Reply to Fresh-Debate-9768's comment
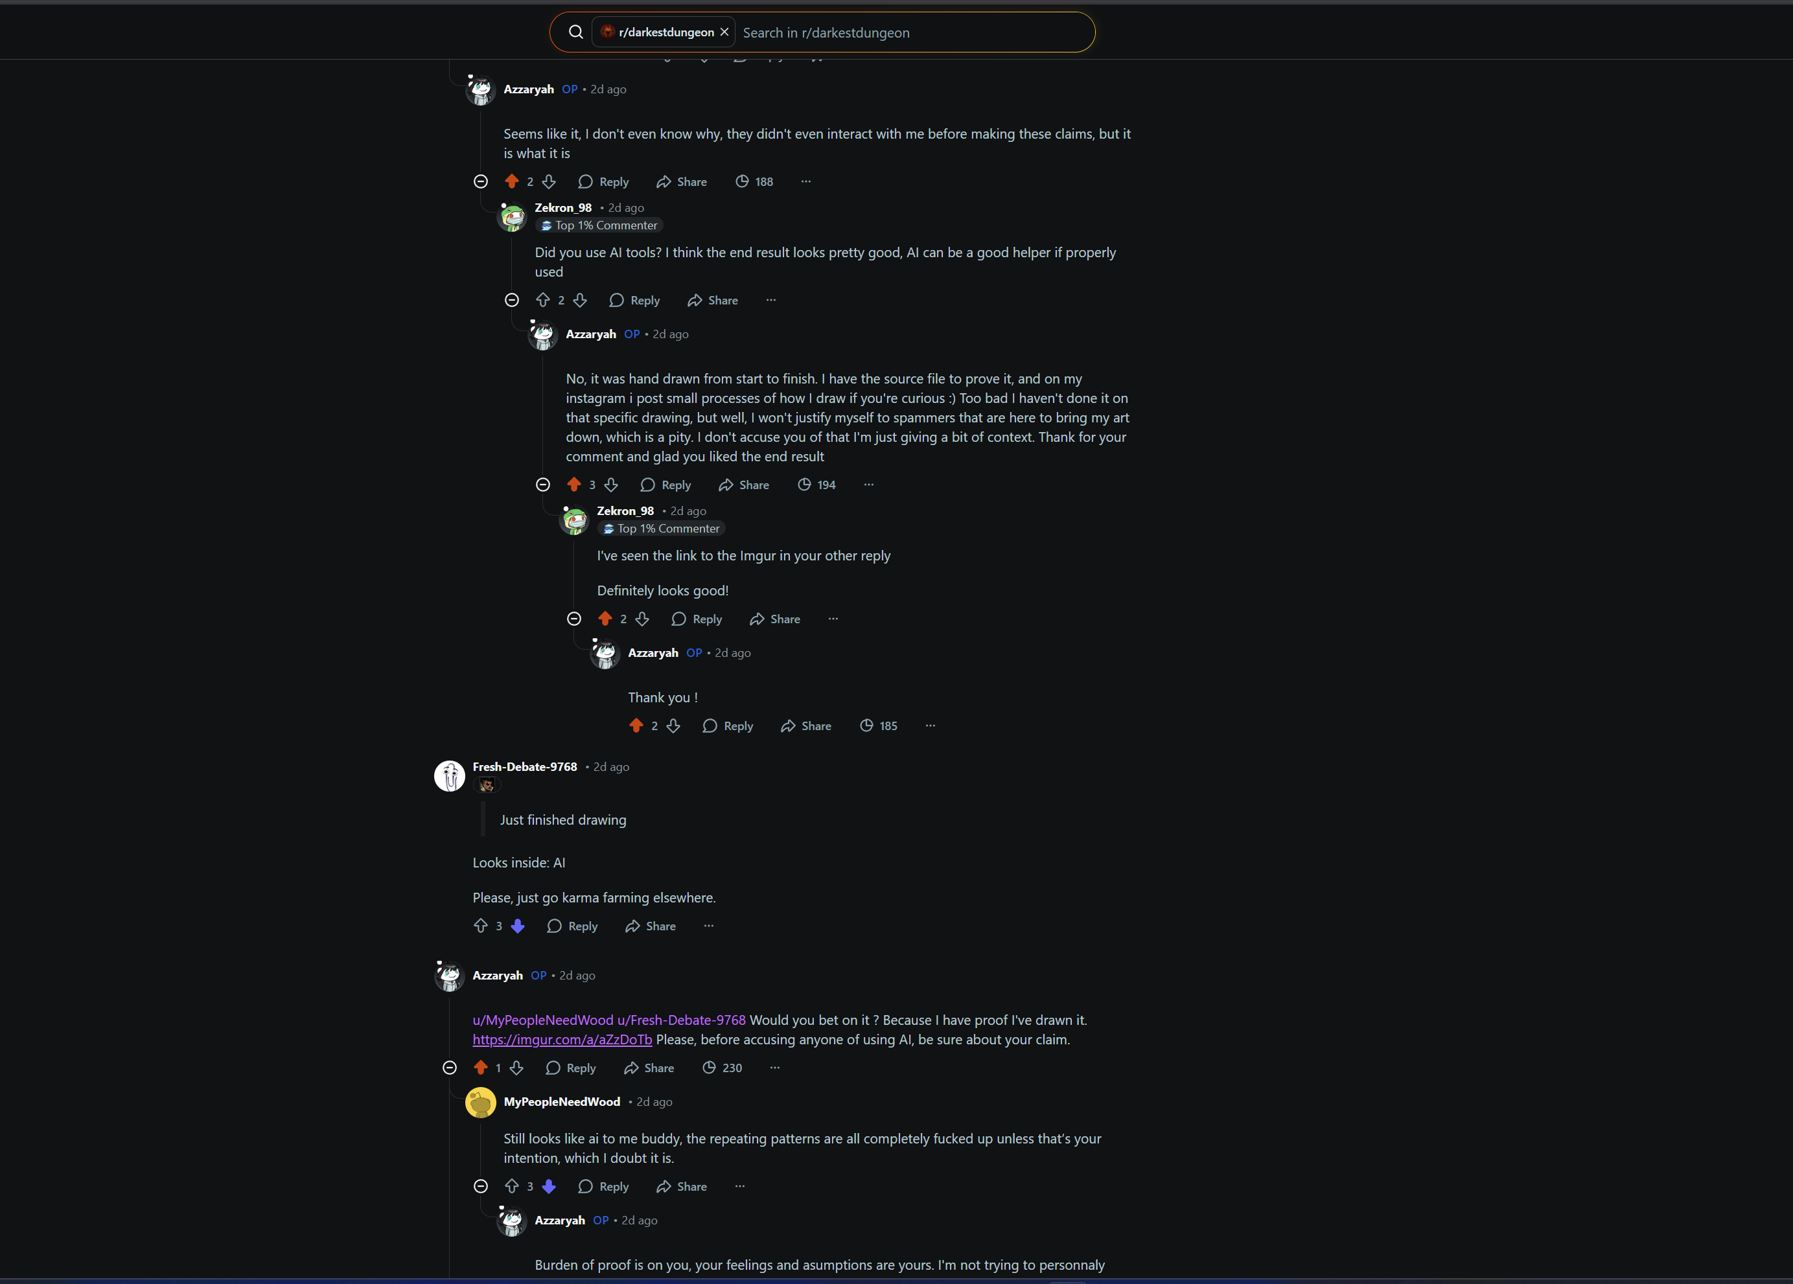 click(572, 926)
